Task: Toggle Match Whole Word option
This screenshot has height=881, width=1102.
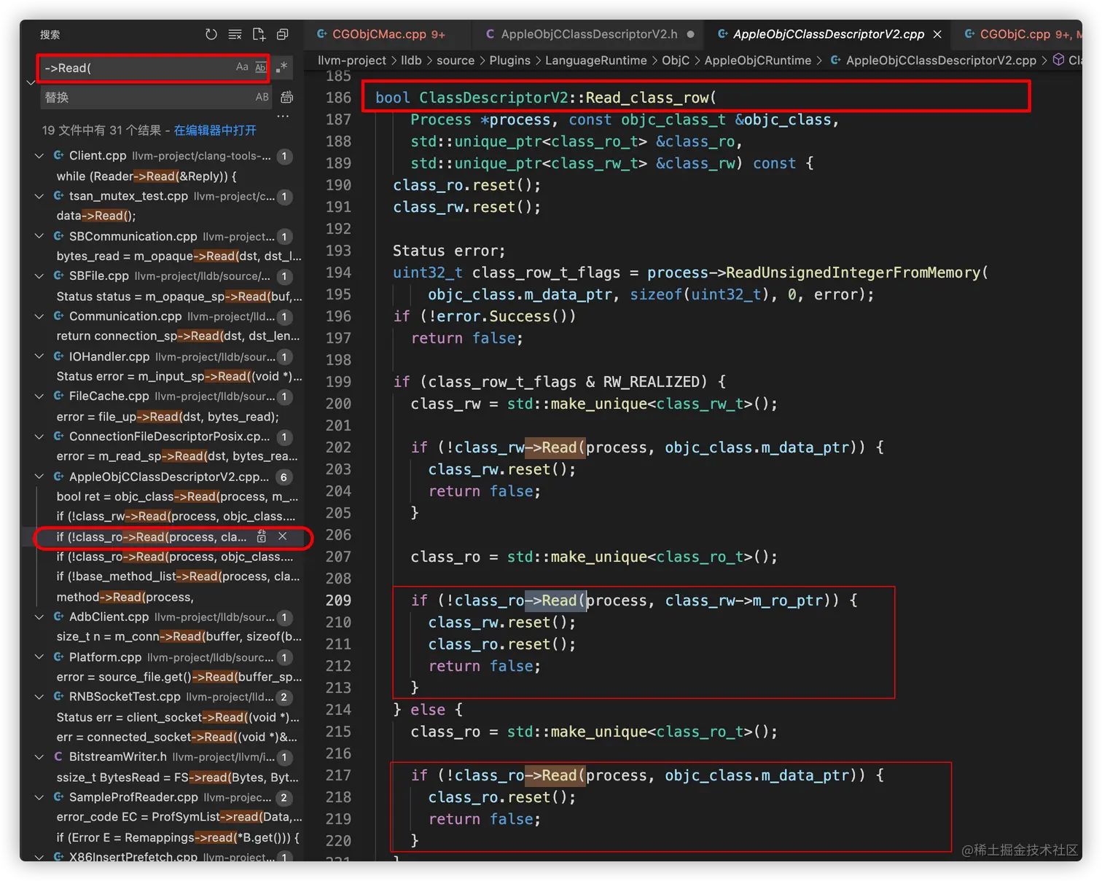Action: [261, 67]
